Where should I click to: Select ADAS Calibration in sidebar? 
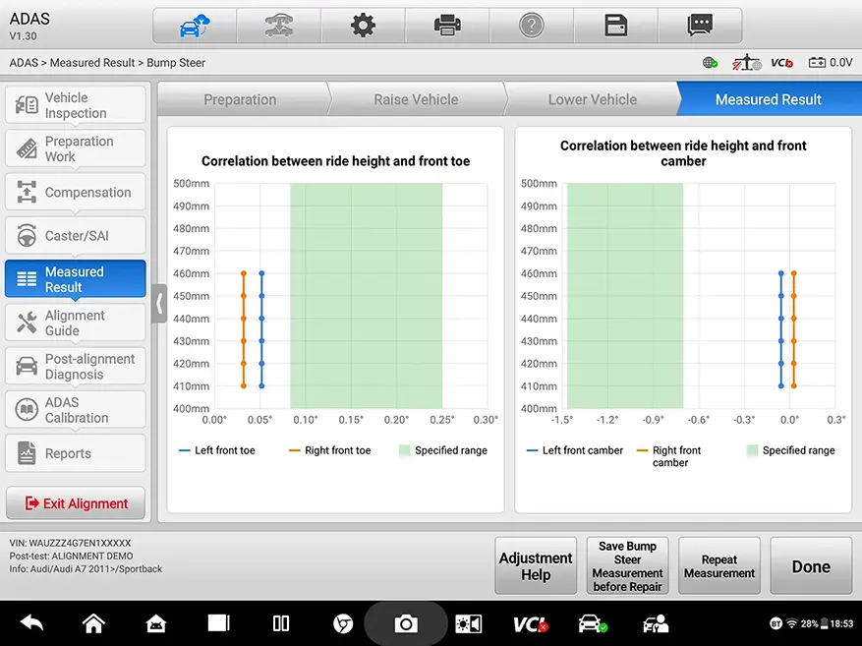(x=76, y=410)
